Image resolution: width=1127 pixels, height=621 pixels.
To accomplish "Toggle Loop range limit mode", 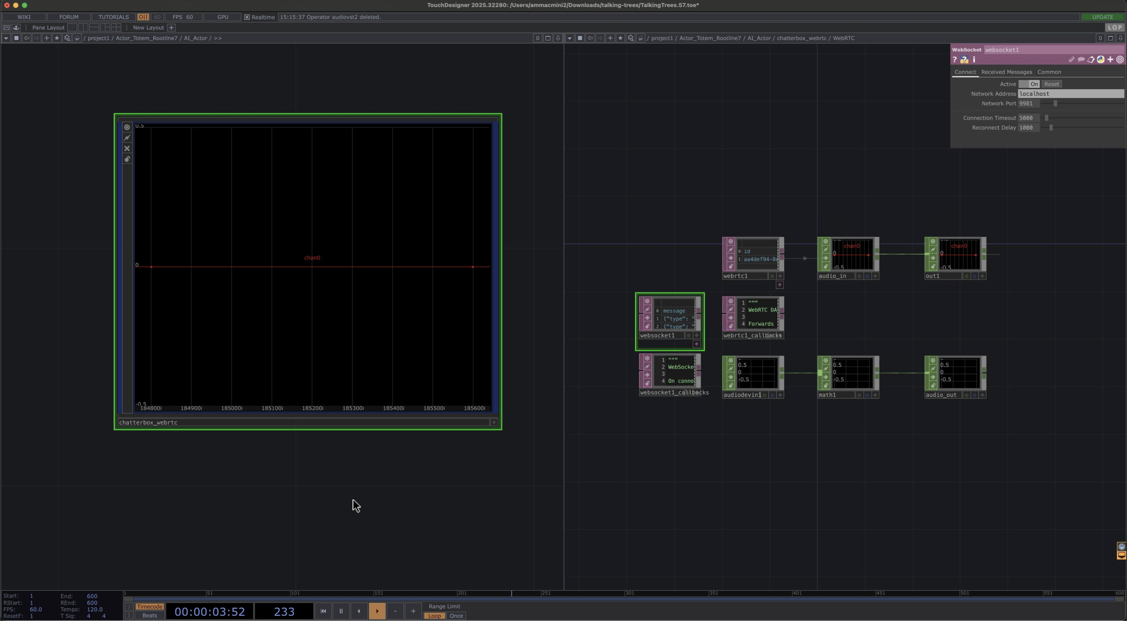I will [x=434, y=616].
